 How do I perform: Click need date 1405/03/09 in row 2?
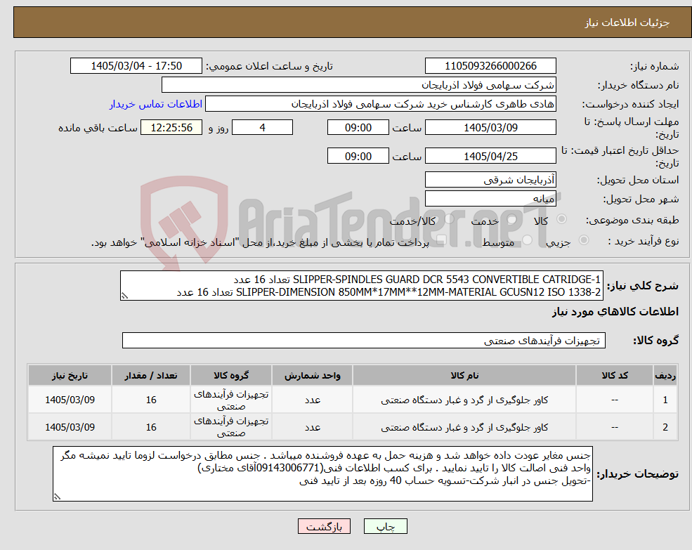[70, 427]
